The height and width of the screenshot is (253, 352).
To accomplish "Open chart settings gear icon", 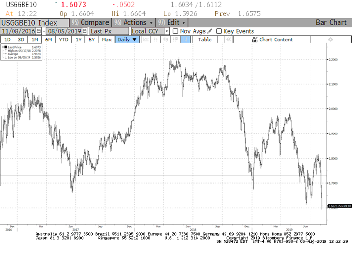I will pyautogui.click(x=330, y=40).
